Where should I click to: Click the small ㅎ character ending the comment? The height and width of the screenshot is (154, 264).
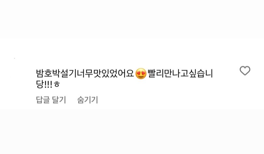57,85
